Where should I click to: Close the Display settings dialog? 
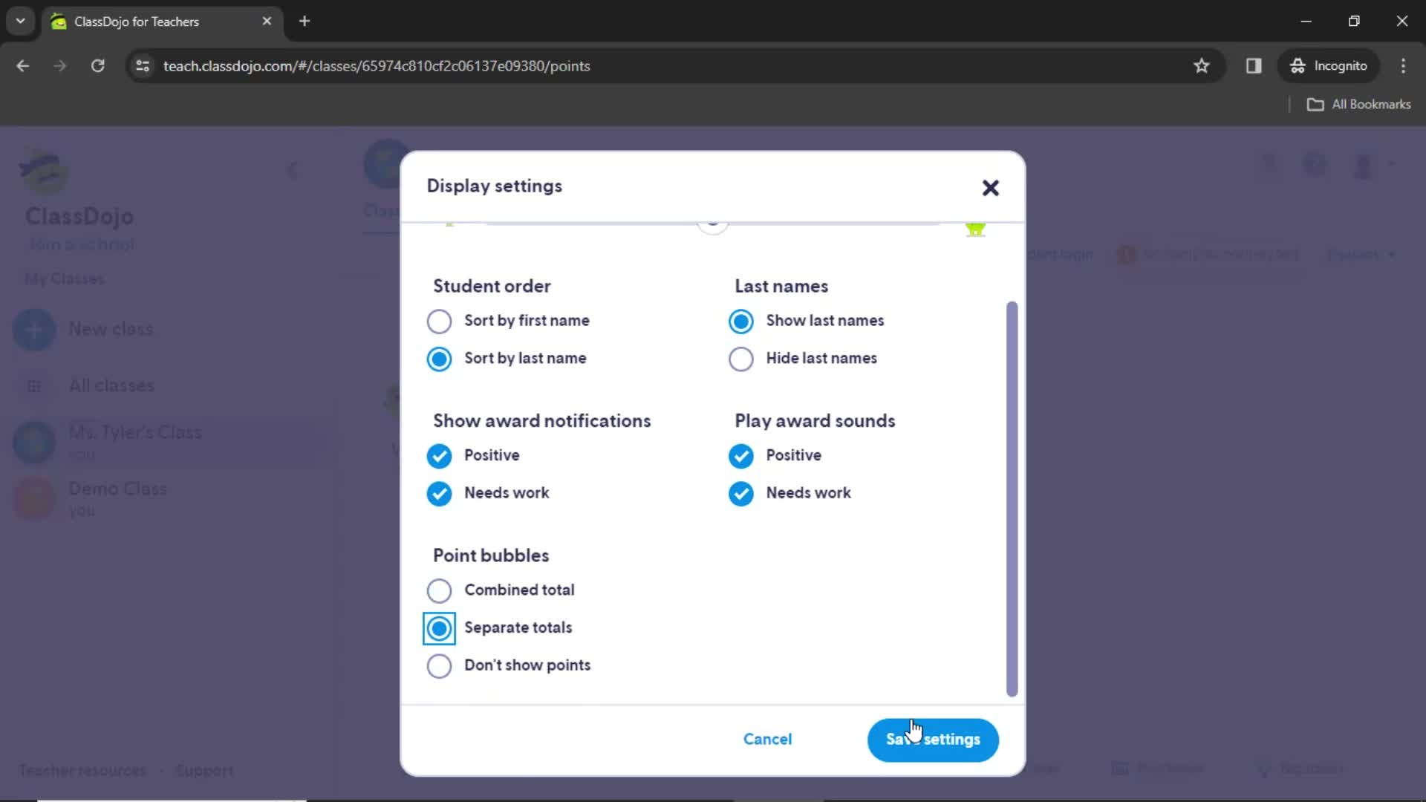coord(990,187)
